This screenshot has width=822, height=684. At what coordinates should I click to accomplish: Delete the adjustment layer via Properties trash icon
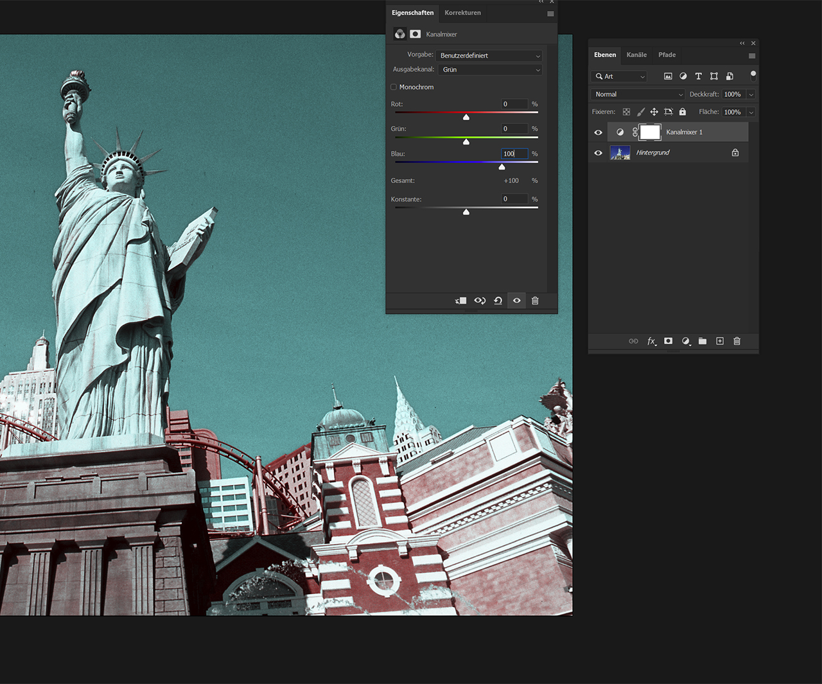point(535,301)
